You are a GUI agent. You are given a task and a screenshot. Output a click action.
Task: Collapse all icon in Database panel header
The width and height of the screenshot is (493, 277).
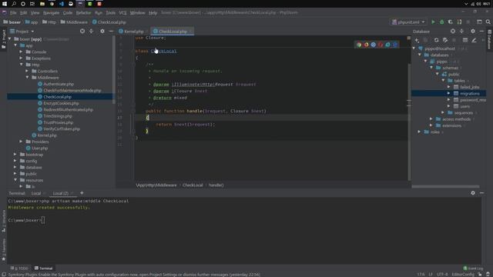point(461,31)
